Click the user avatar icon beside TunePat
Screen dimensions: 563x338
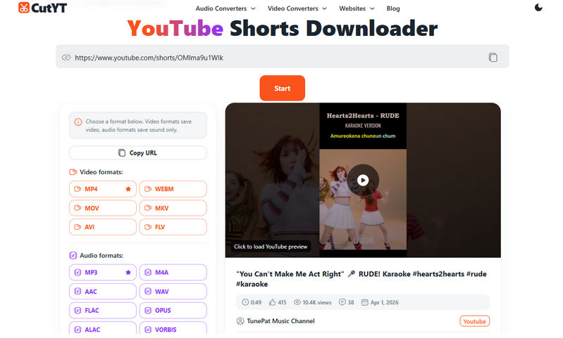point(240,321)
